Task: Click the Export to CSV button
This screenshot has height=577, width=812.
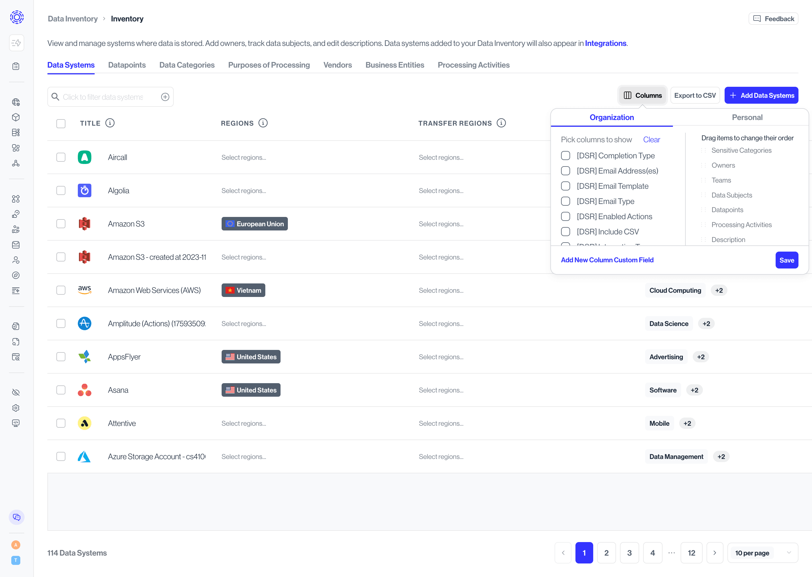Action: point(695,95)
